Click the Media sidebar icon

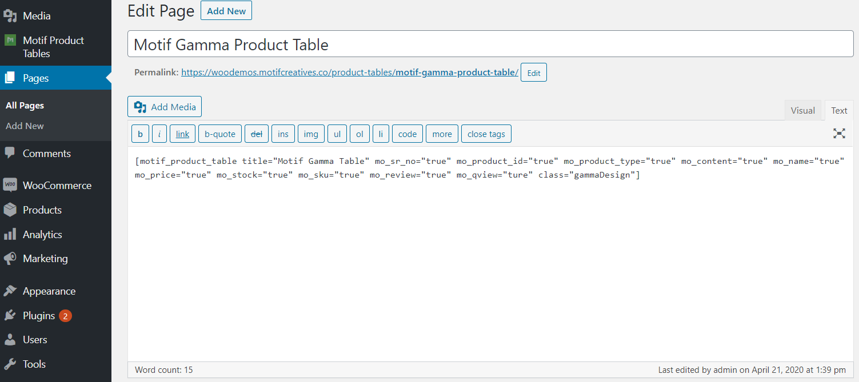tap(10, 16)
